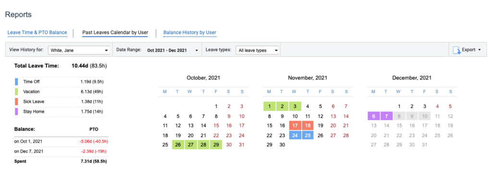Select December 7 stay home day

[386, 116]
